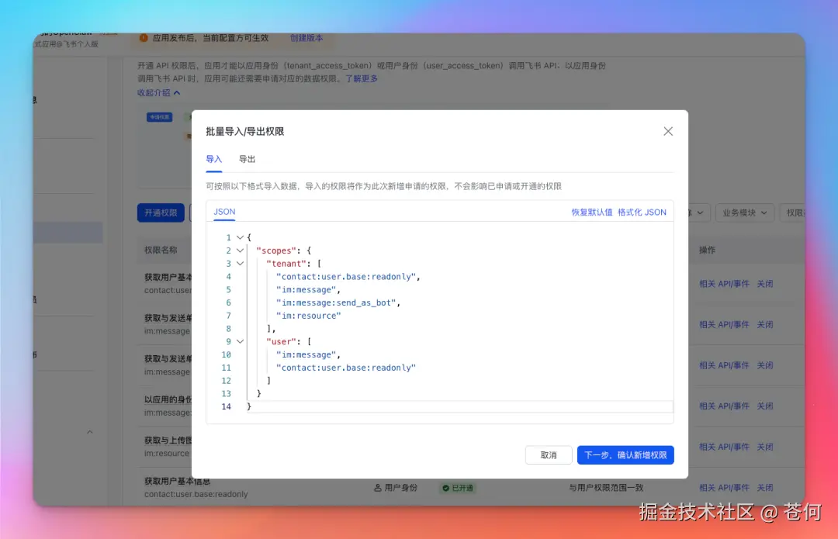Collapse the scopes object on line 2
This screenshot has height=539, width=838.
tap(239, 250)
